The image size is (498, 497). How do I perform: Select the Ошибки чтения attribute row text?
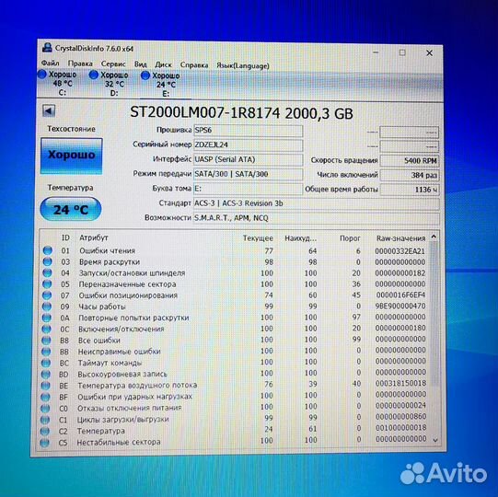coord(107,250)
